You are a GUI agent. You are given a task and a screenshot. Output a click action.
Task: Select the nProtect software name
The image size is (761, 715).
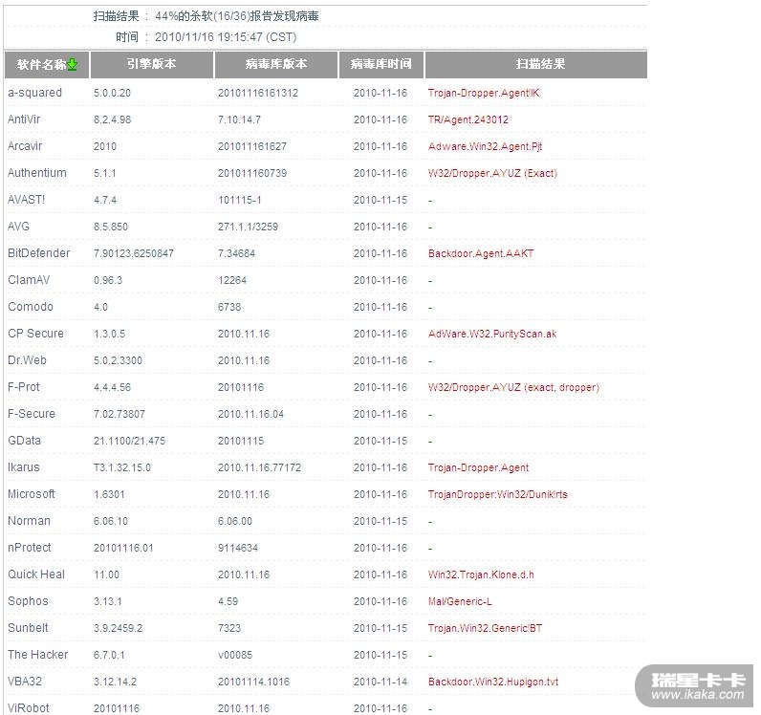(30, 547)
